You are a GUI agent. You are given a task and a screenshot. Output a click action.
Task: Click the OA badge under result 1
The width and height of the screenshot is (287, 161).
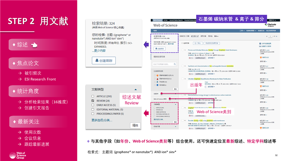(191, 58)
